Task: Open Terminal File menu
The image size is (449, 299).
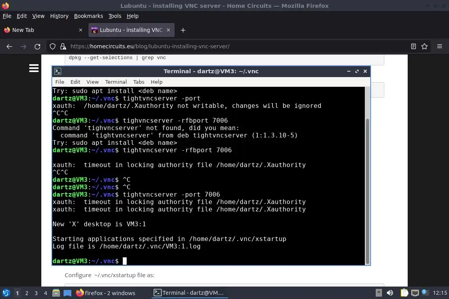Action: [x=60, y=82]
